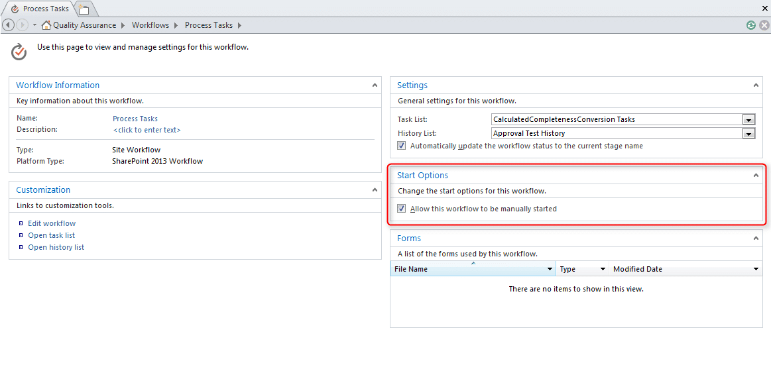This screenshot has width=771, height=373.
Task: Collapse the Workflow Information section
Action: [x=375, y=85]
